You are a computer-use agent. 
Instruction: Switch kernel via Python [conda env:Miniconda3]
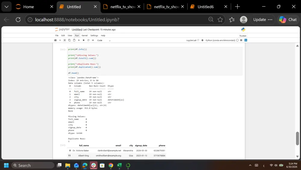(220, 40)
